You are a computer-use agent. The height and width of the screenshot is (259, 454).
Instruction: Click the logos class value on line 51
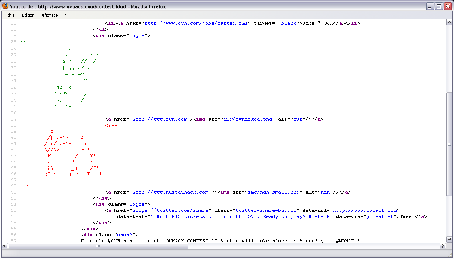tap(137, 204)
